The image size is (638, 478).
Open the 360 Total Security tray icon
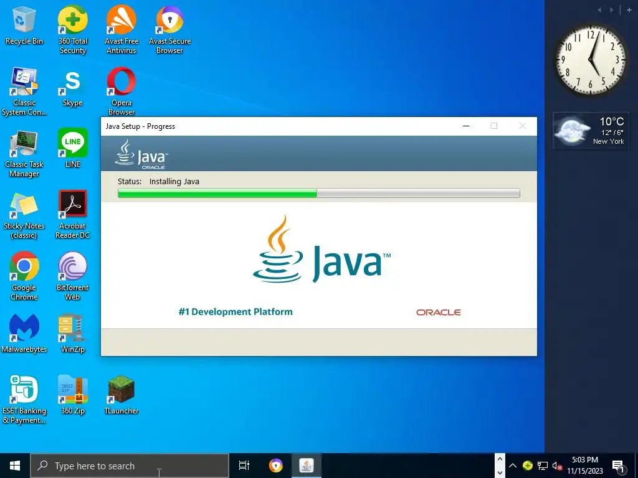coord(528,466)
